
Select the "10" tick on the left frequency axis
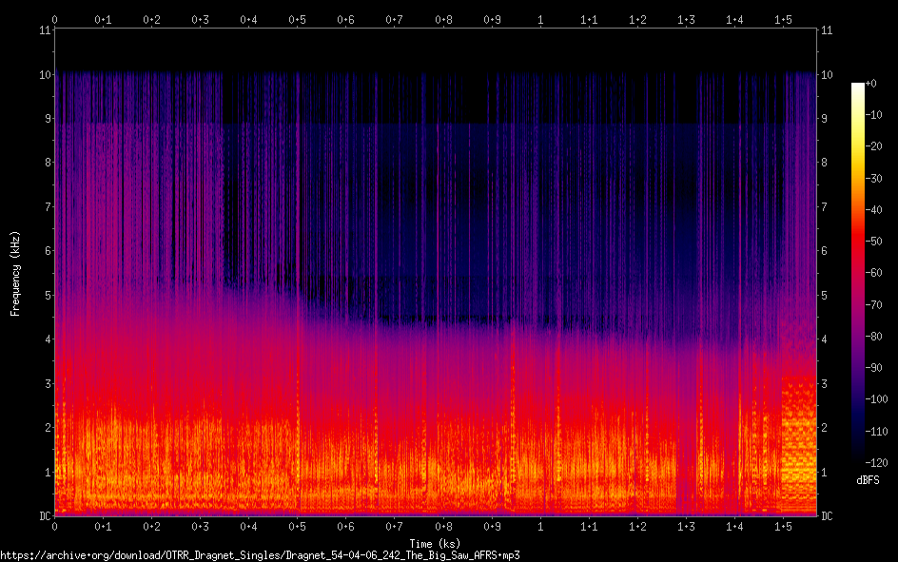click(x=44, y=74)
